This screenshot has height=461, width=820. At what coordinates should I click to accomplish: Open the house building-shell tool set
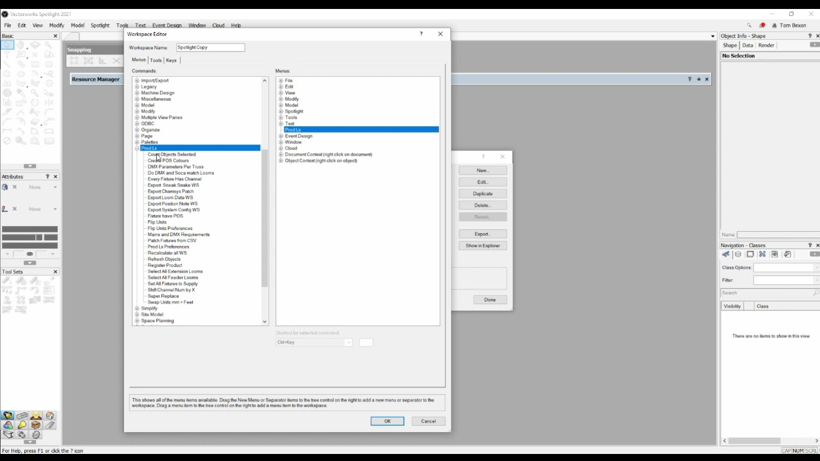50,416
